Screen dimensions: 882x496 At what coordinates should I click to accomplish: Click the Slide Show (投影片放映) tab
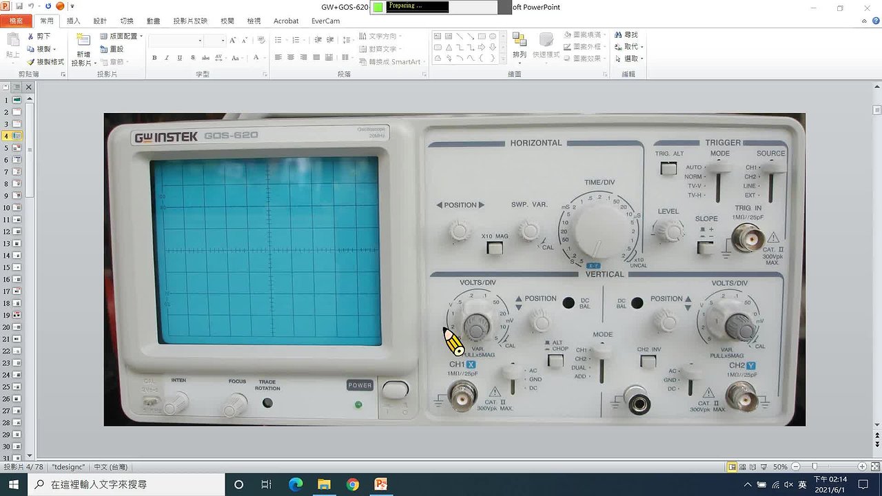coord(190,21)
